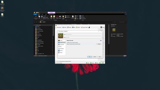The image size is (160, 90).
Task: Click the Skins status indicator in MultiMC
Action: pos(97,63)
